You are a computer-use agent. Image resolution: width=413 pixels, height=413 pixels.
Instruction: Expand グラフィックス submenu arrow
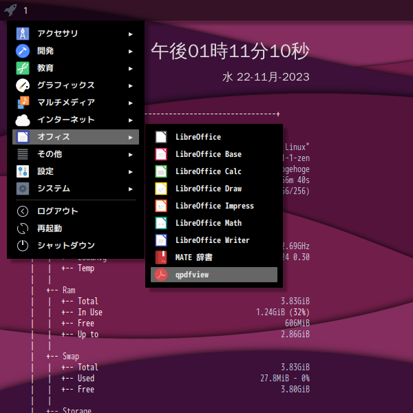click(130, 85)
